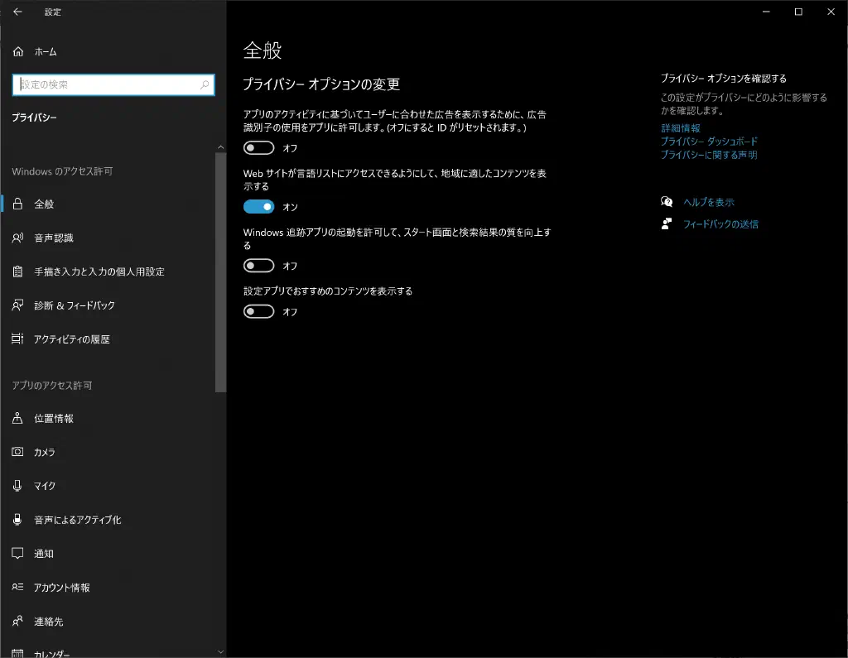The height and width of the screenshot is (658, 848).
Task: Click the back arrow in the Settings header
Action: (x=17, y=12)
